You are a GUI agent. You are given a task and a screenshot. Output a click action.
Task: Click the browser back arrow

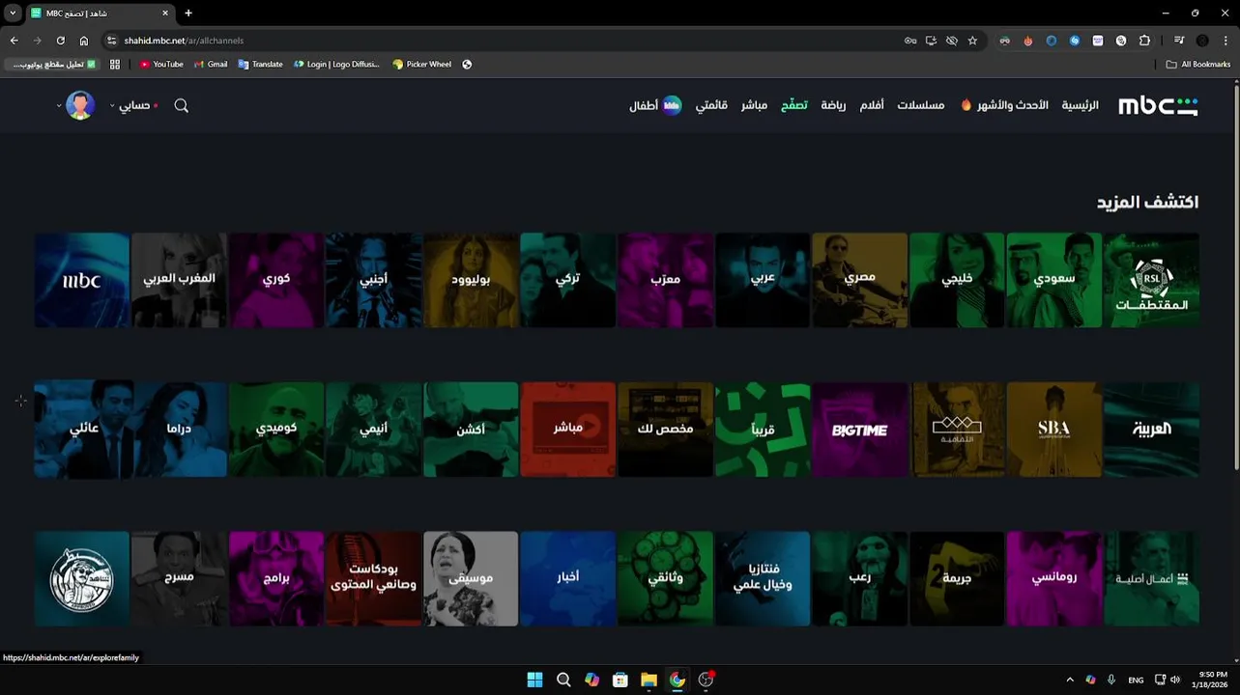tap(14, 41)
